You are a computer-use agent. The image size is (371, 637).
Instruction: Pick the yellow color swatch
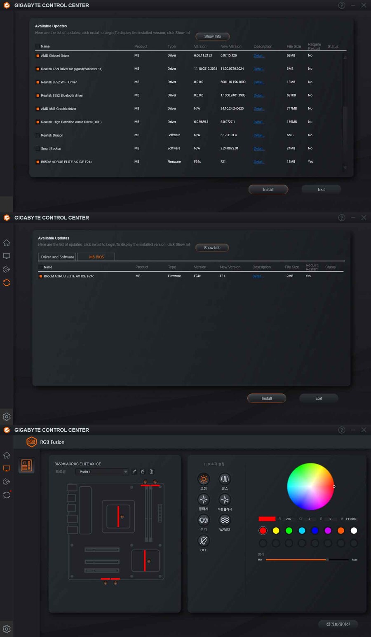pos(276,530)
